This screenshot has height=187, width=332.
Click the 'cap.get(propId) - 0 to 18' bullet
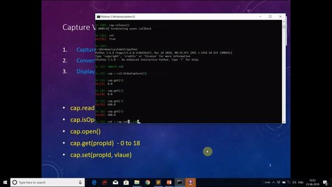[105, 143]
